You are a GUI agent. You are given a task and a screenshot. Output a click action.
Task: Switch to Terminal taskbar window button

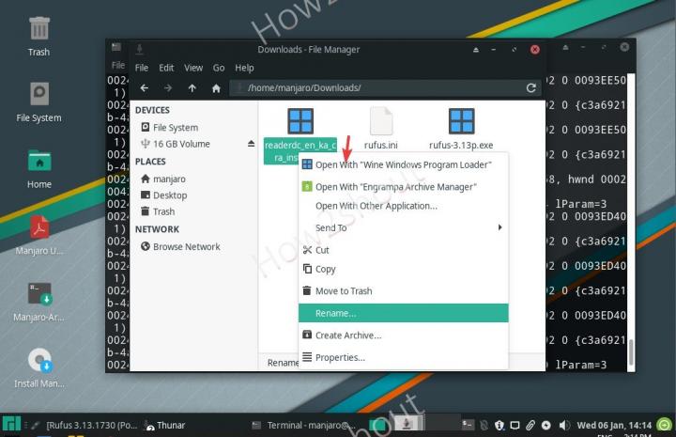pyautogui.click(x=305, y=426)
